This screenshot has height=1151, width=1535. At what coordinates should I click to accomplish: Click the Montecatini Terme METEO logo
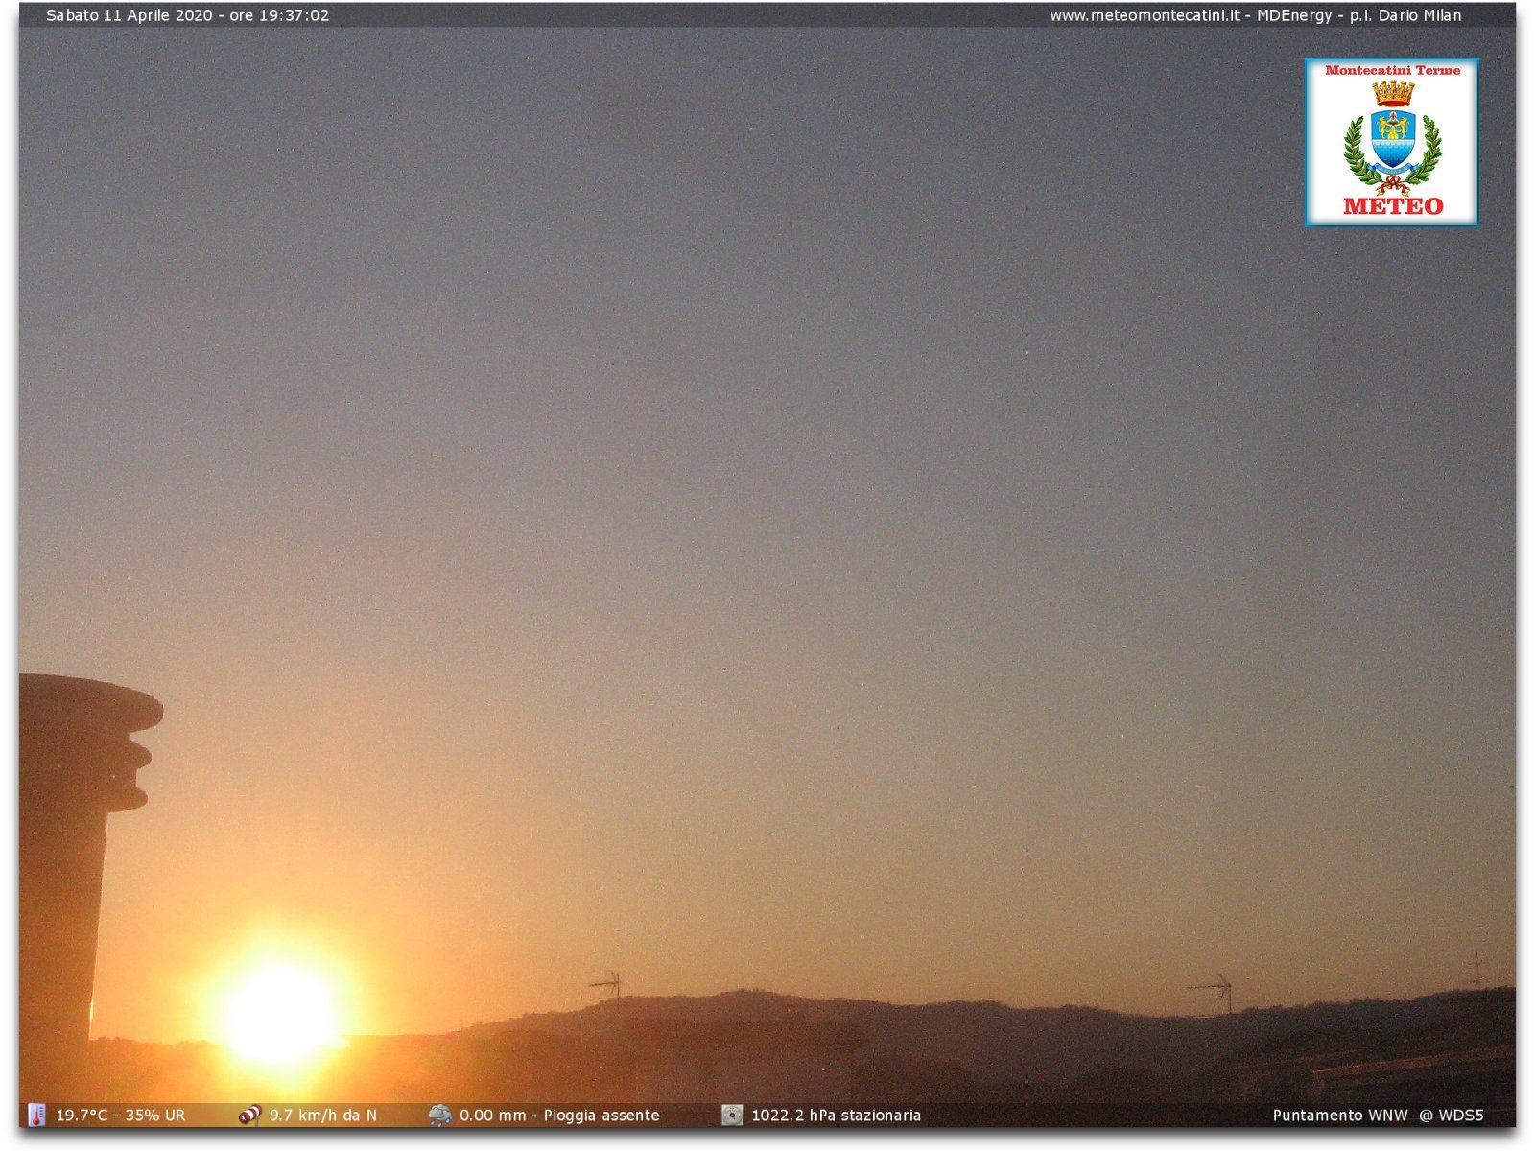point(1391,142)
